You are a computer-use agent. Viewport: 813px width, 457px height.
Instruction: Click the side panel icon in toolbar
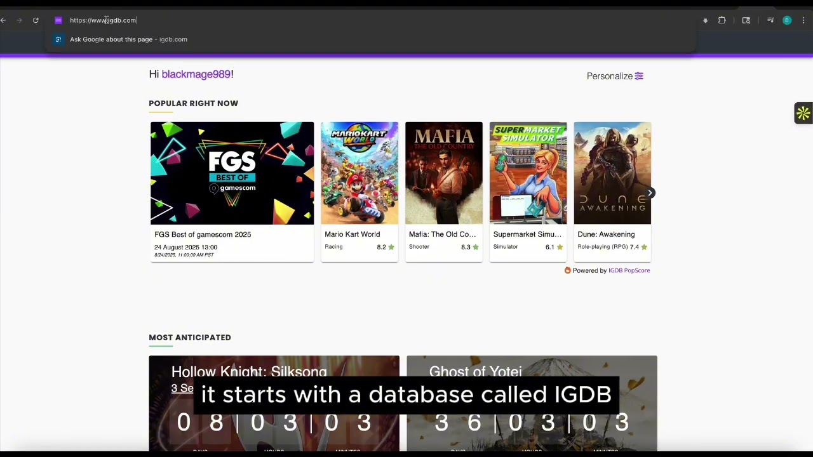(746, 20)
